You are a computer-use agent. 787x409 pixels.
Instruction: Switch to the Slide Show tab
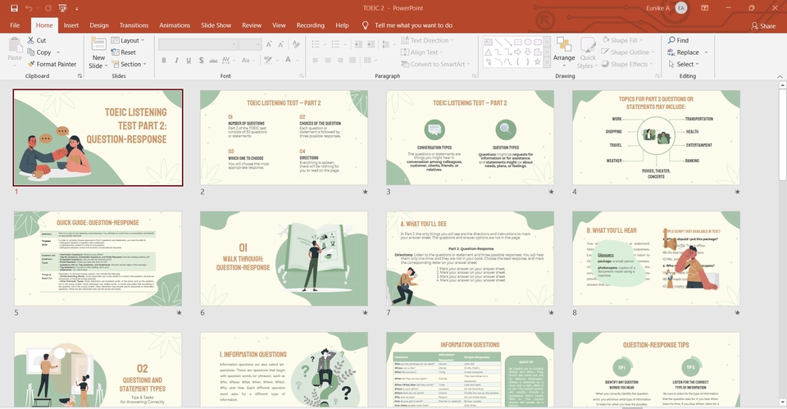(x=216, y=25)
